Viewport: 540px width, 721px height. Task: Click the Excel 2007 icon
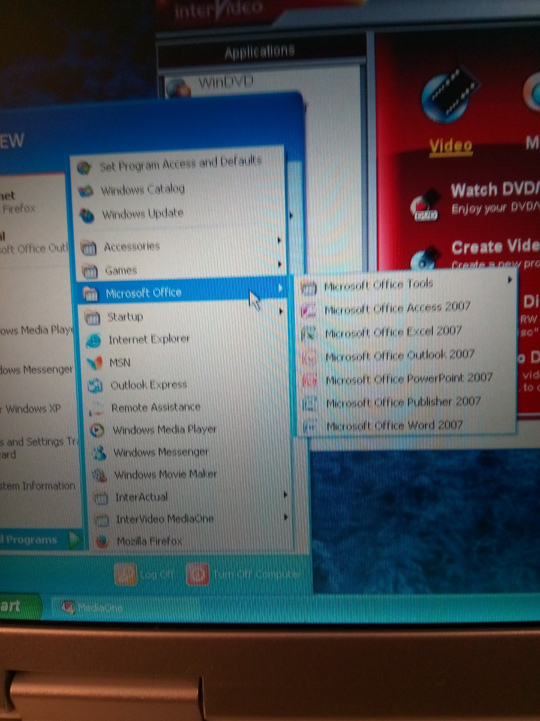click(x=309, y=334)
